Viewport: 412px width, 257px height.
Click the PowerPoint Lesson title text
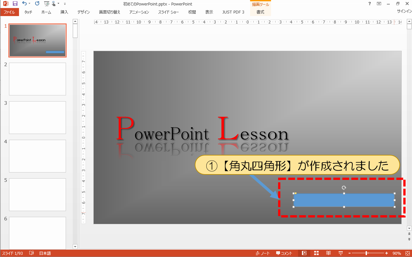pos(202,129)
